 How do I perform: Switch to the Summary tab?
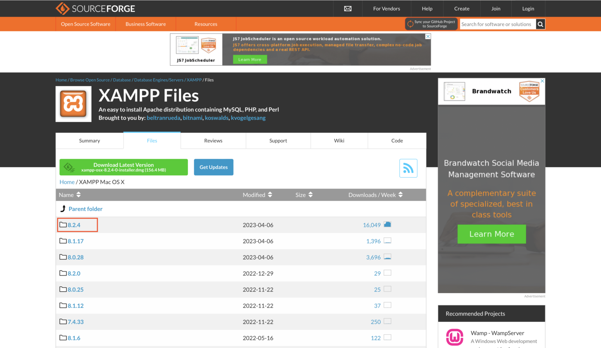coord(89,141)
